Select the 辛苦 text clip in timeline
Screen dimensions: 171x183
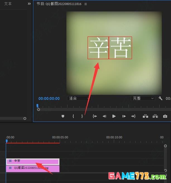pyautogui.click(x=33, y=162)
